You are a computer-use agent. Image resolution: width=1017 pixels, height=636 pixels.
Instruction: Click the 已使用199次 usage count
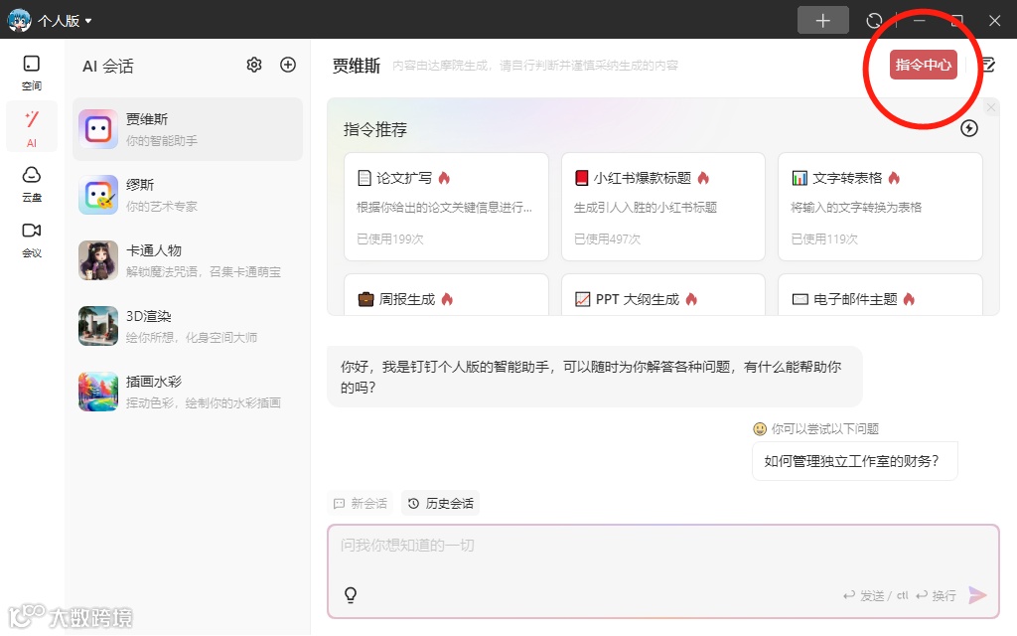point(389,238)
